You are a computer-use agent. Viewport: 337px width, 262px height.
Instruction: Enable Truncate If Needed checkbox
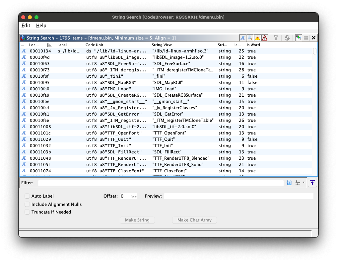27,212
